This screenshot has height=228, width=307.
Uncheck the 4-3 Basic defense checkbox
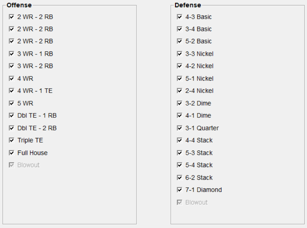pyautogui.click(x=179, y=17)
